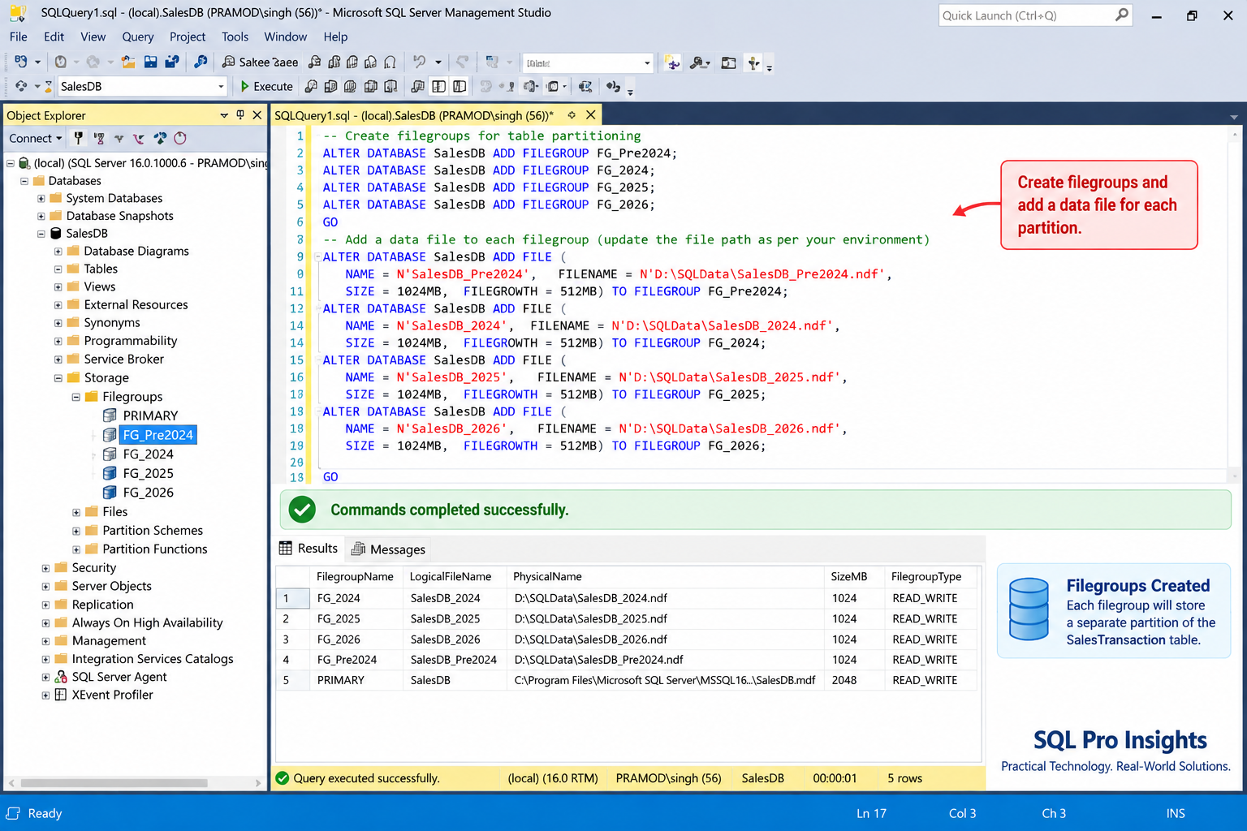This screenshot has height=831, width=1247.
Task: Close the Object Explorer panel
Action: 257,115
